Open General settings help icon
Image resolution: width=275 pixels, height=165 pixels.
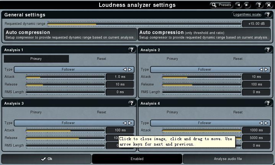pos(268,15)
